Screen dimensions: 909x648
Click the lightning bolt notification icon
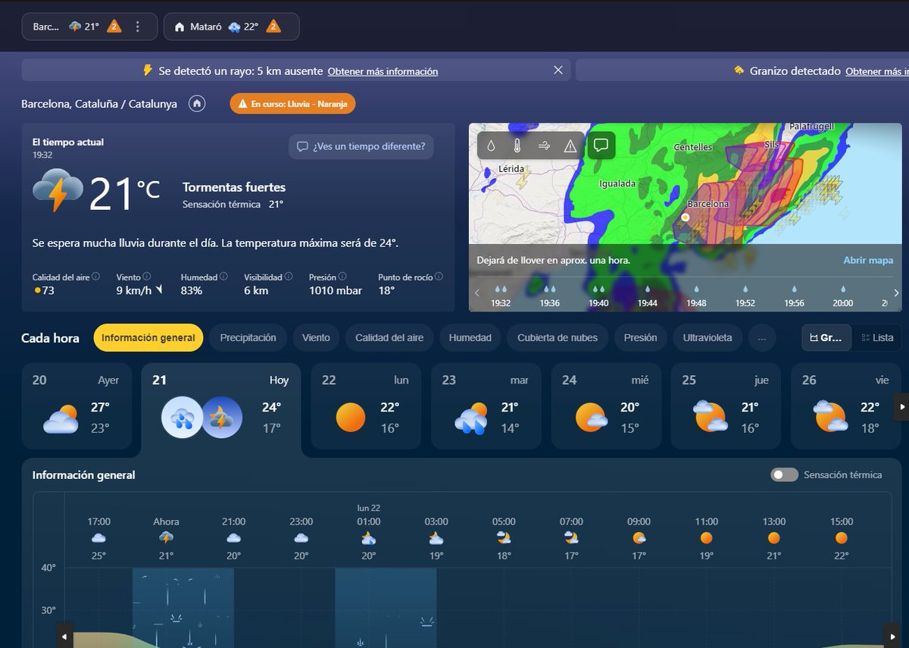(x=148, y=70)
